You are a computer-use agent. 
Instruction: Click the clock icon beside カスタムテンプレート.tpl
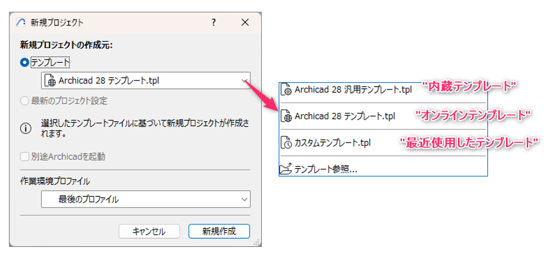286,142
